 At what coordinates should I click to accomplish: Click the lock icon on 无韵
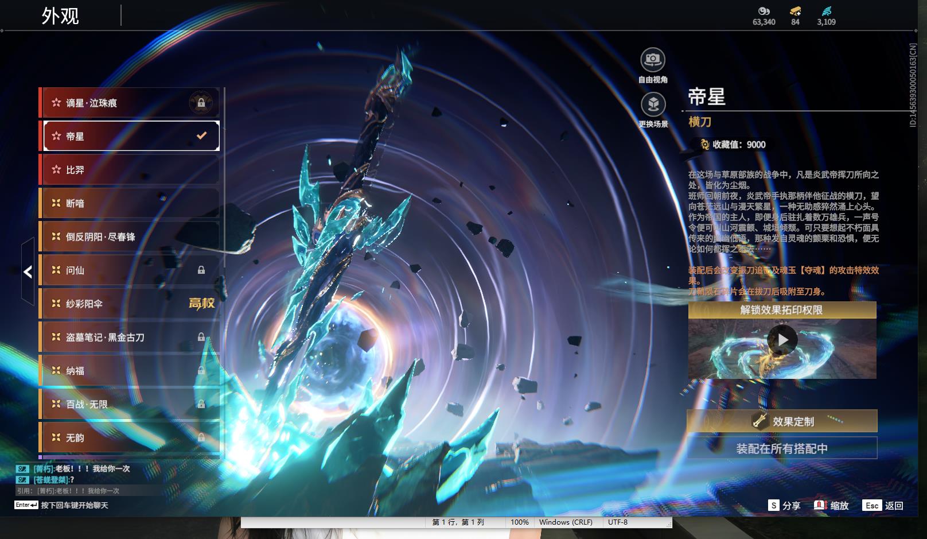click(201, 437)
